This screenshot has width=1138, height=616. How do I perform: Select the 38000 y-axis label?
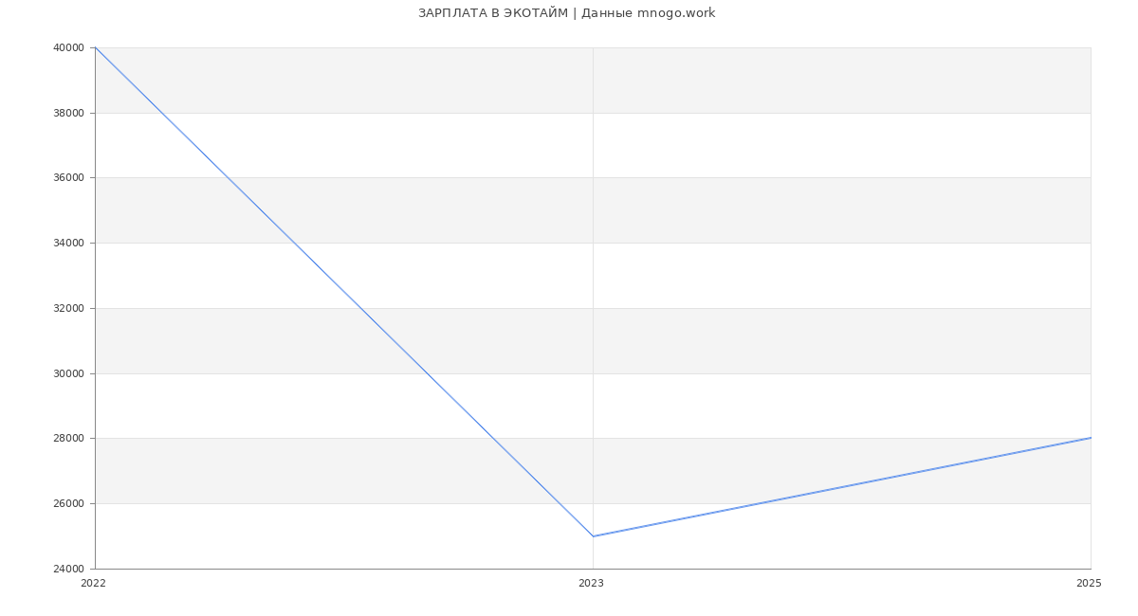69,113
